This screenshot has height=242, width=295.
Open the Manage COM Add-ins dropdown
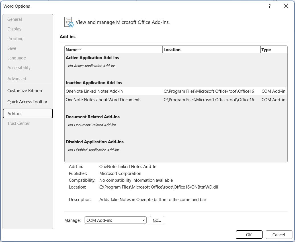coord(116,220)
